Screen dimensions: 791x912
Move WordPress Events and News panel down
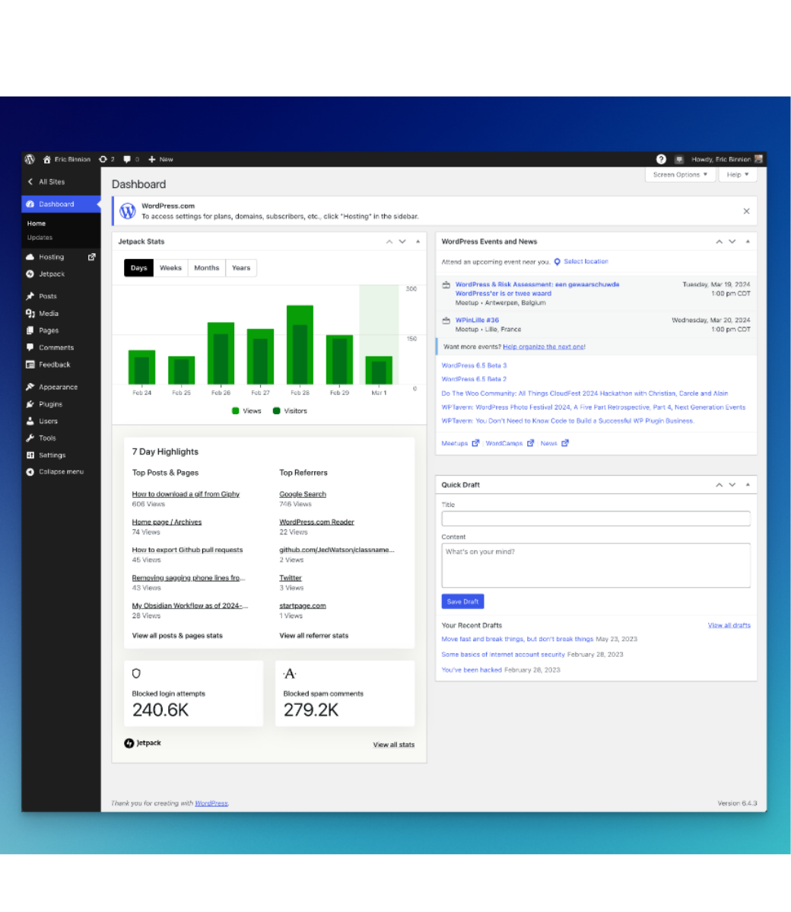(x=732, y=241)
